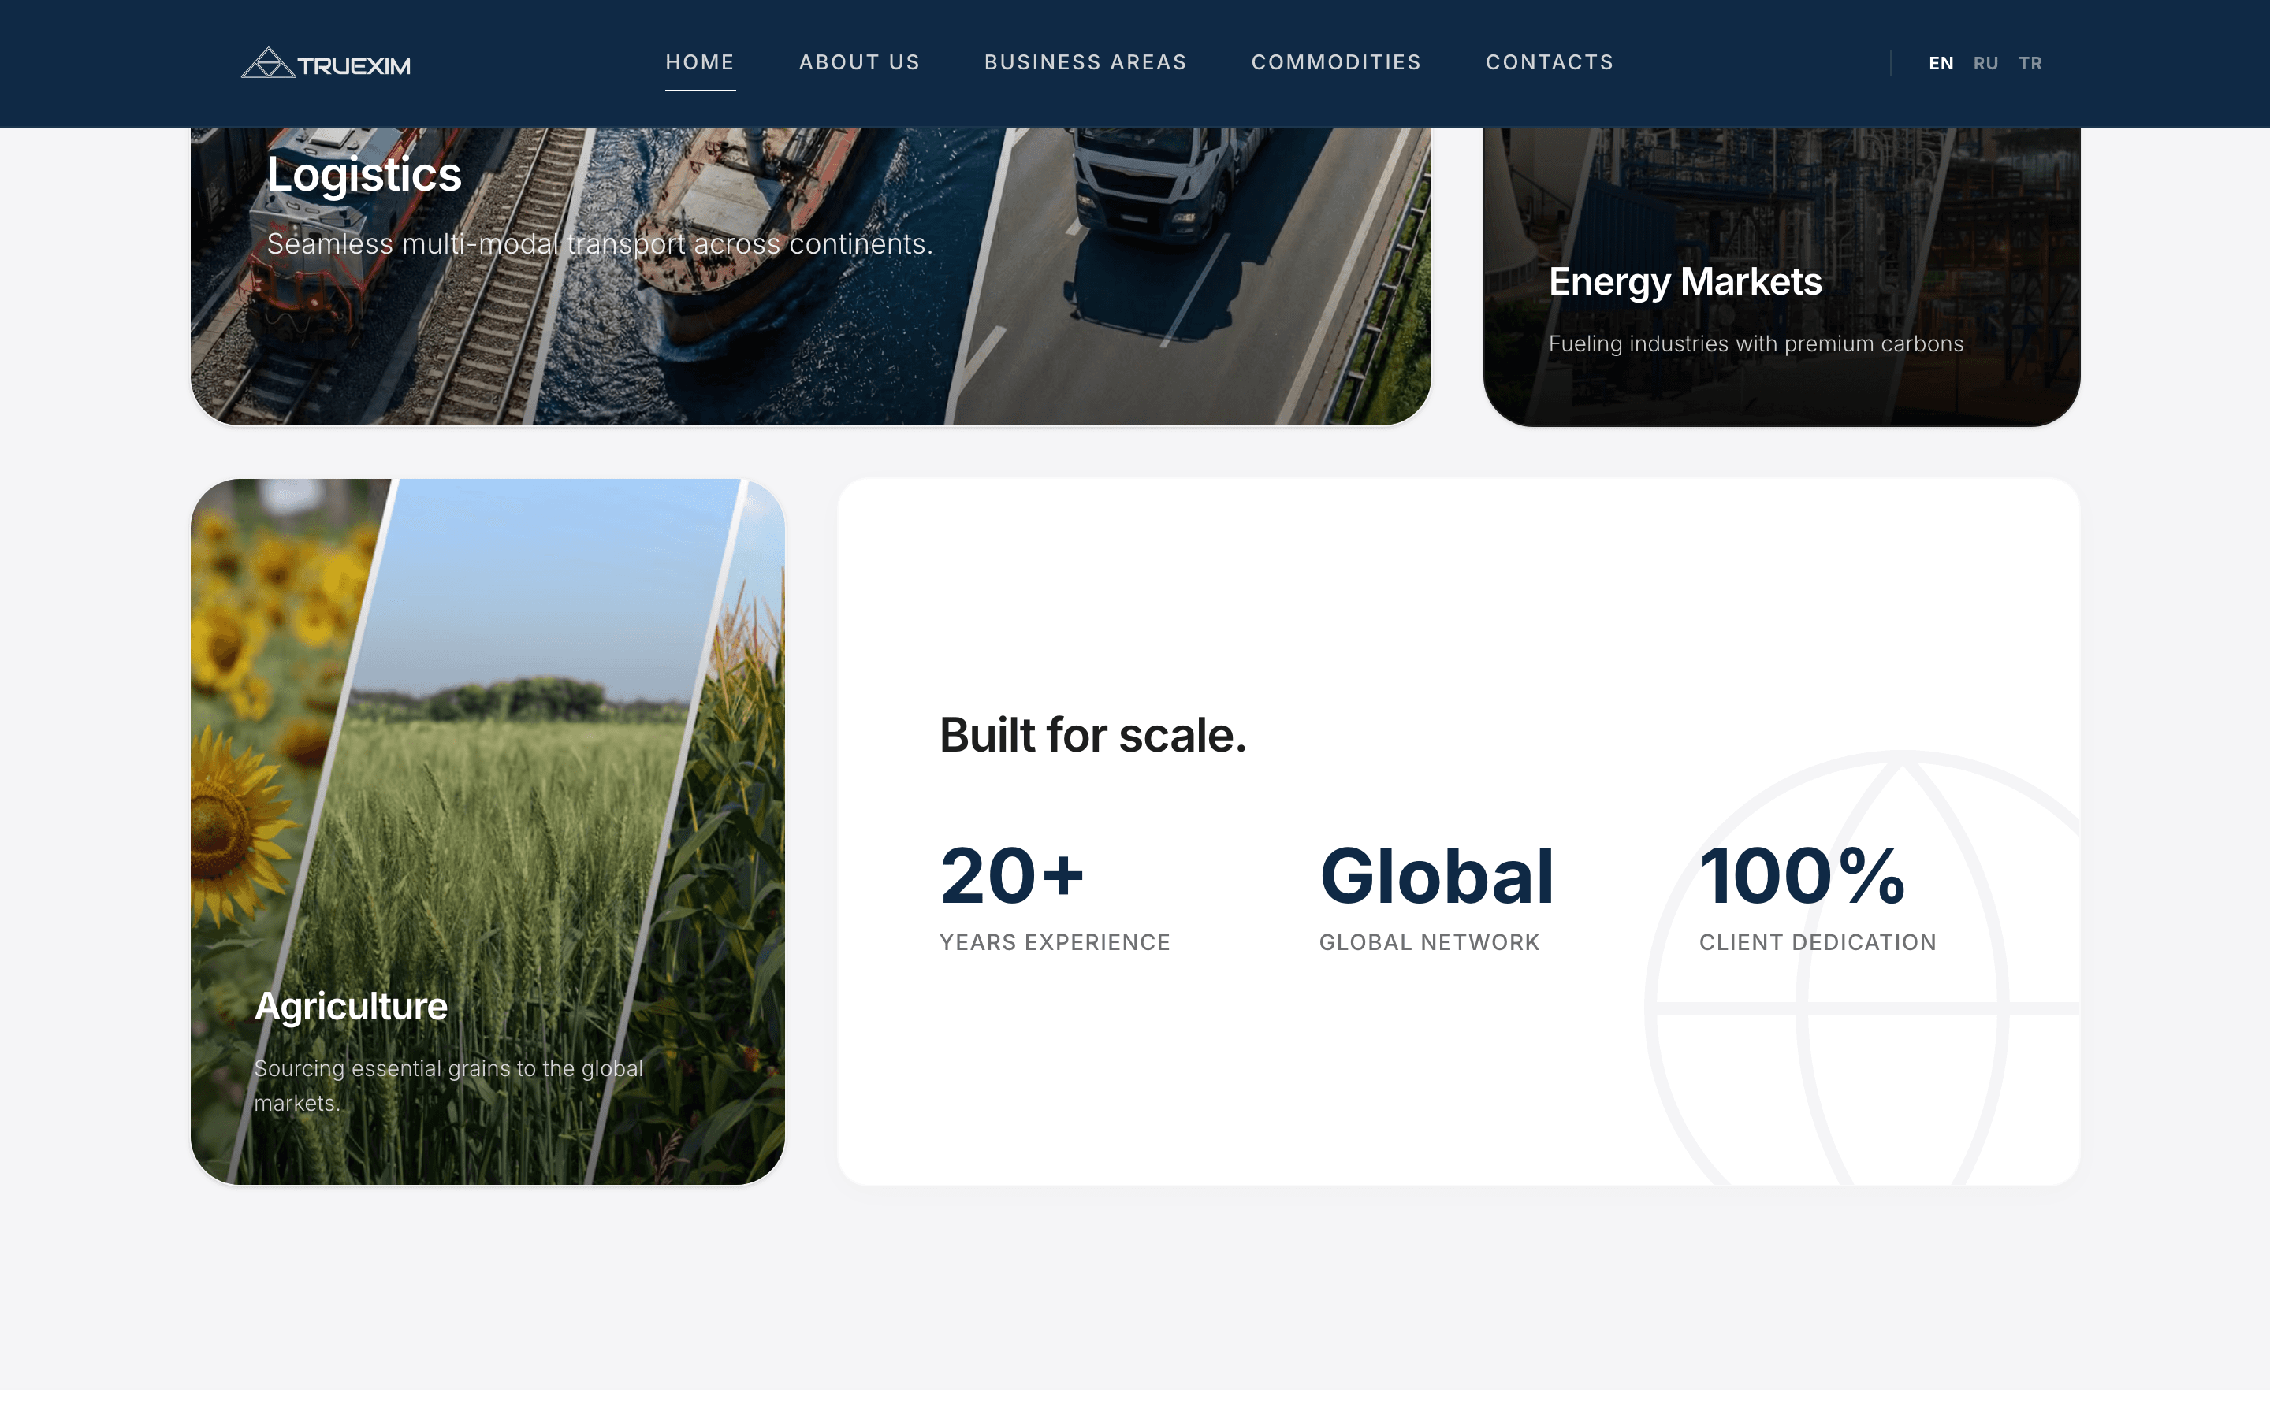Switch site language to RU
Viewport: 2270px width, 1418px height.
click(1985, 63)
